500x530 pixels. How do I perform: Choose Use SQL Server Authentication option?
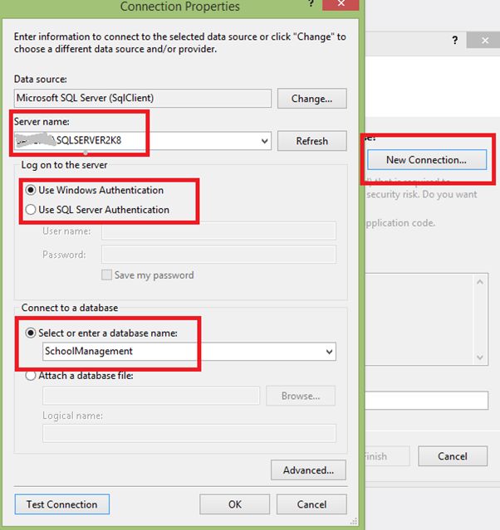31,210
